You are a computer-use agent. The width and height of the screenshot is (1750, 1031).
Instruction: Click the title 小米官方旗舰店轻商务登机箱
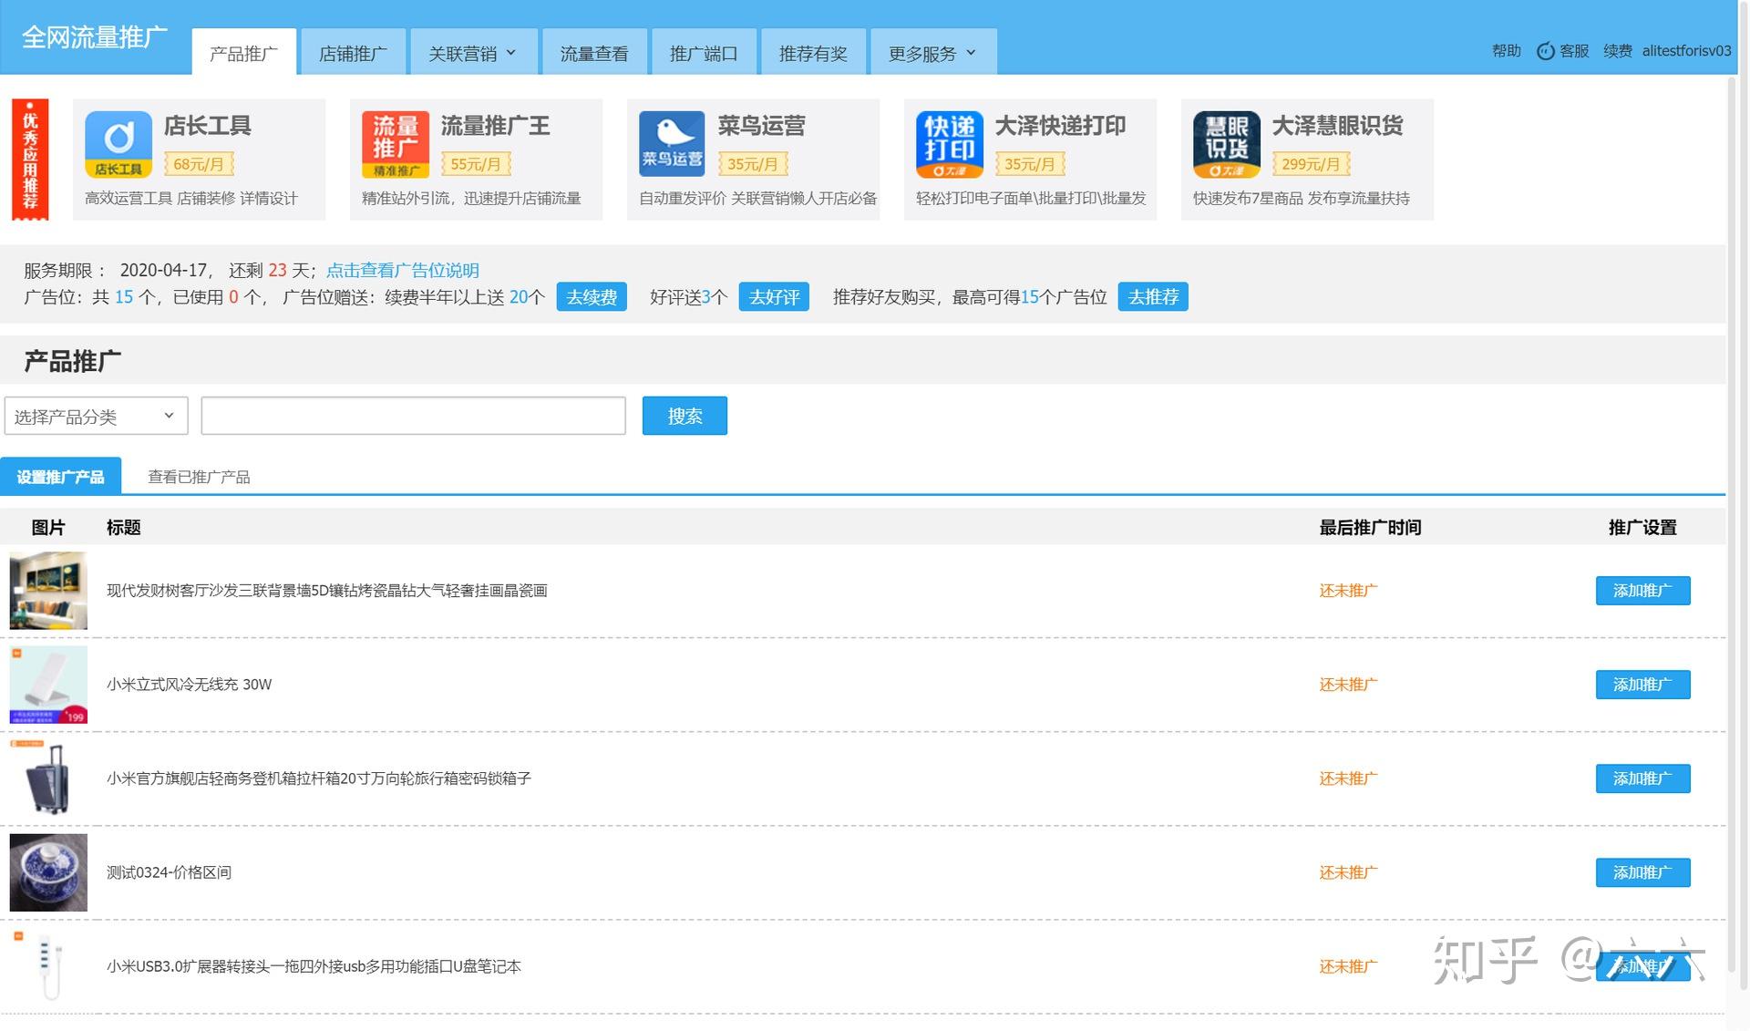click(x=318, y=778)
